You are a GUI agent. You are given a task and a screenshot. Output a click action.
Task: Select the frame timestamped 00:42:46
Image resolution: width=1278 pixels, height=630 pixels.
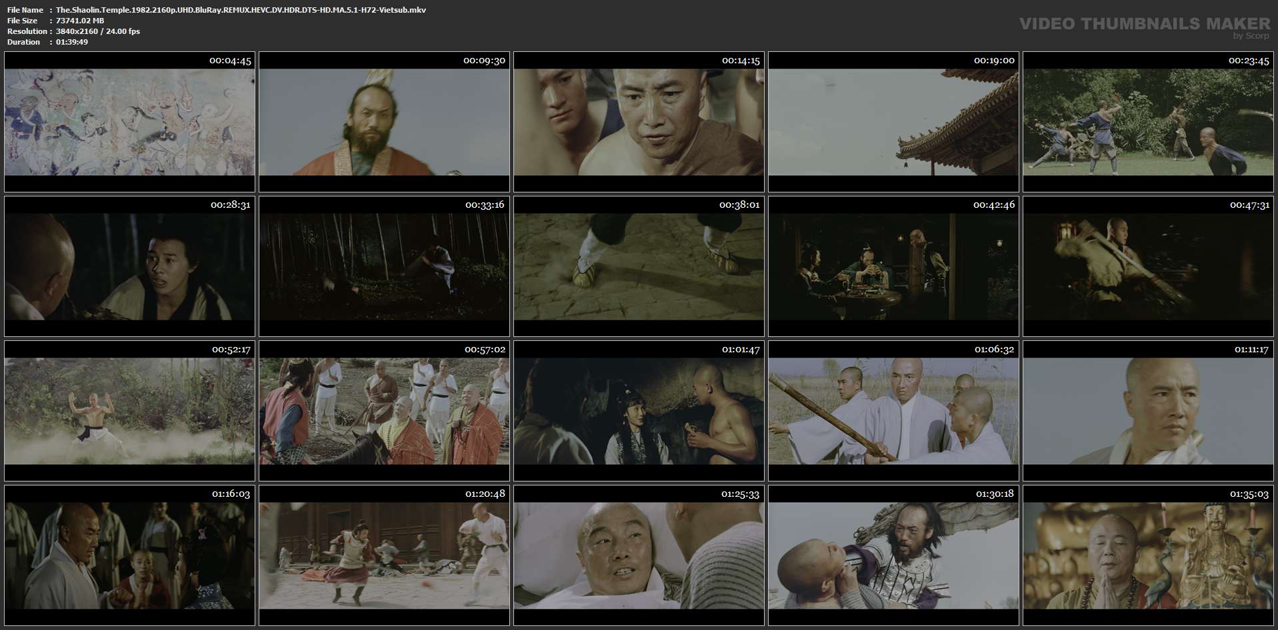pos(893,266)
